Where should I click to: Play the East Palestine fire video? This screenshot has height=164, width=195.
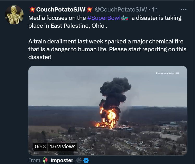108,110
